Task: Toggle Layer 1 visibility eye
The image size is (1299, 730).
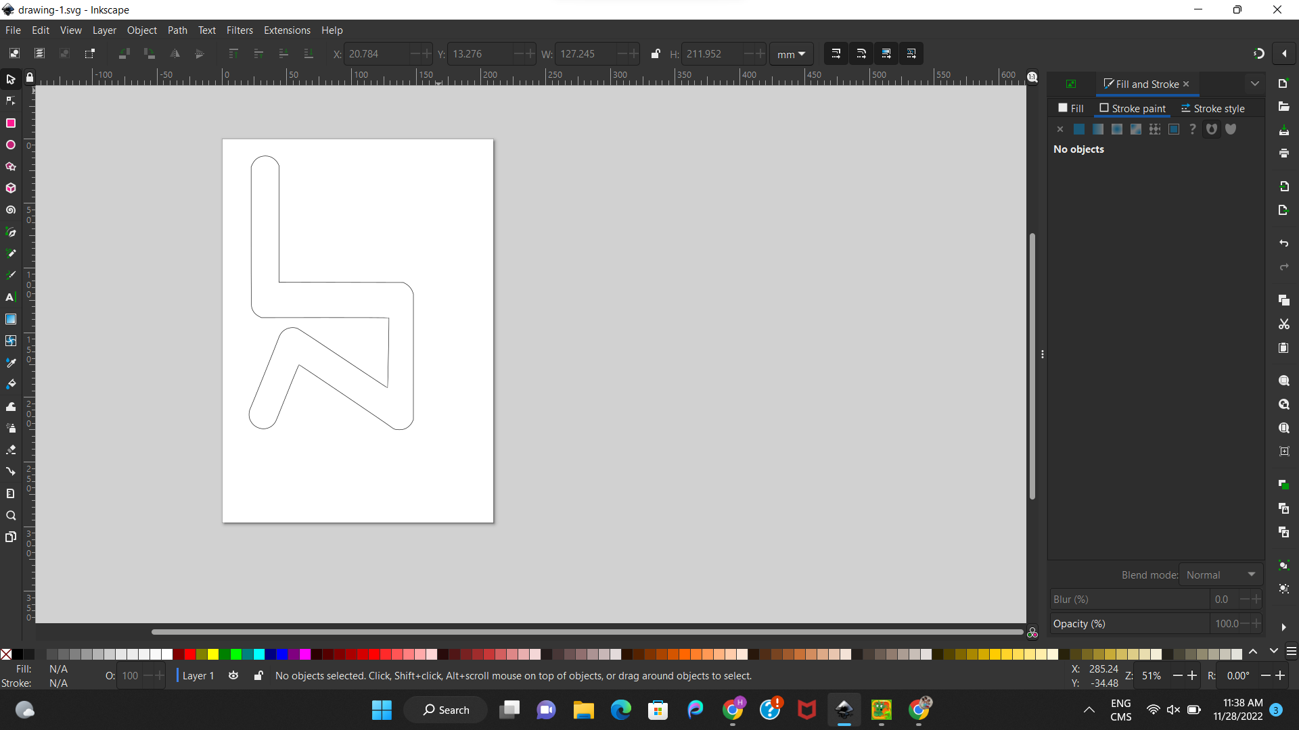Action: (x=233, y=676)
